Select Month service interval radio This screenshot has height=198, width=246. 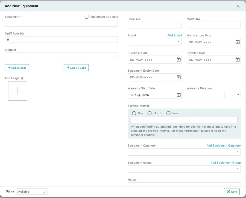click(x=150, y=113)
